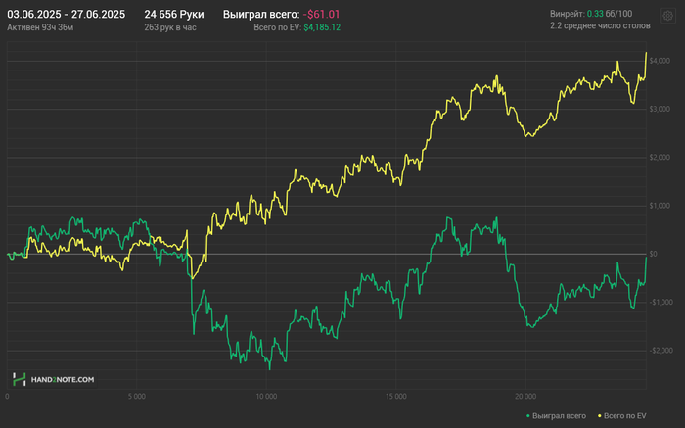Click the '-$2,000' y-axis label
685x428 pixels.
point(661,351)
